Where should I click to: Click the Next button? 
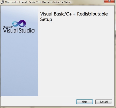[85, 102]
